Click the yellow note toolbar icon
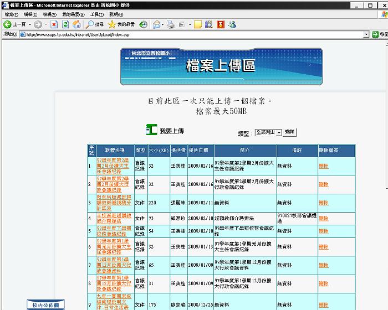Screen dimensions: 388x310 tap(198, 24)
